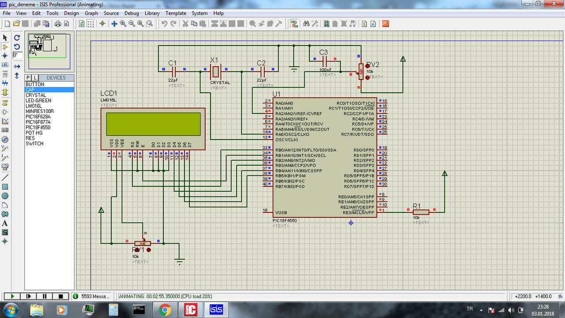Select the Junction dot mode
The width and height of the screenshot is (565, 318).
pyautogui.click(x=5, y=56)
